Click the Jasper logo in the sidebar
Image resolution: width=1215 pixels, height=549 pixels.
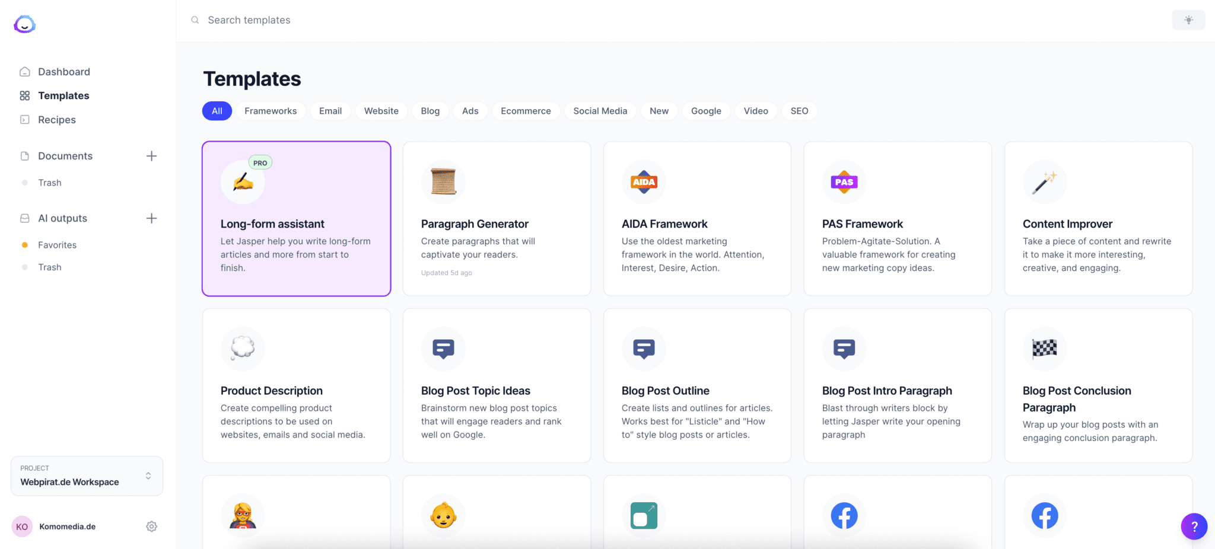24,24
